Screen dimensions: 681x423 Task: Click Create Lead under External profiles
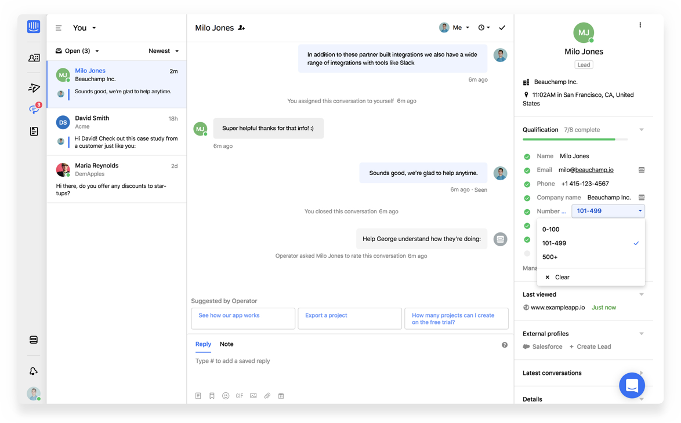click(591, 347)
